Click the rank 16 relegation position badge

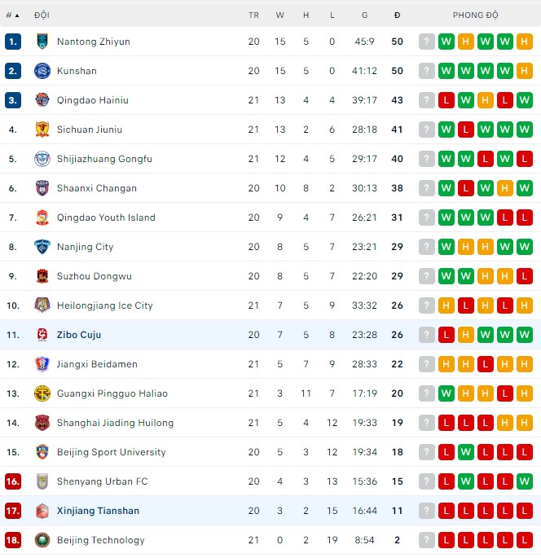coord(12,481)
